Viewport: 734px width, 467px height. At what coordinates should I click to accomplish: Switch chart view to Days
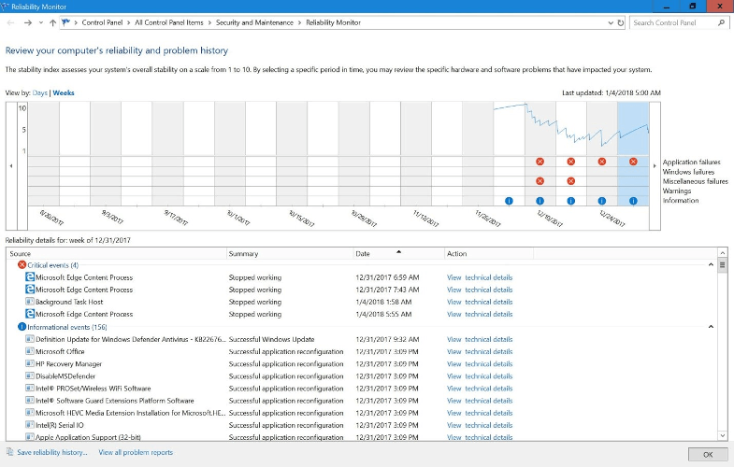pyautogui.click(x=39, y=93)
